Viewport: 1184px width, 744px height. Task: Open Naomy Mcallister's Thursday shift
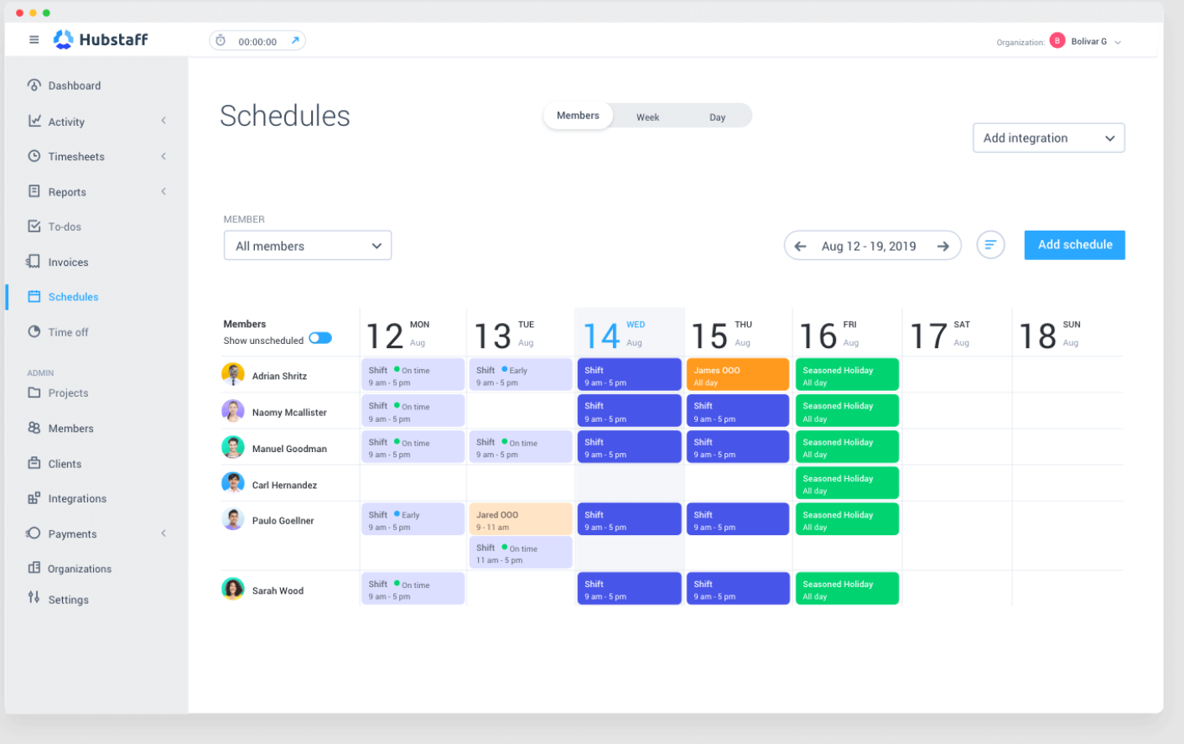pyautogui.click(x=738, y=410)
